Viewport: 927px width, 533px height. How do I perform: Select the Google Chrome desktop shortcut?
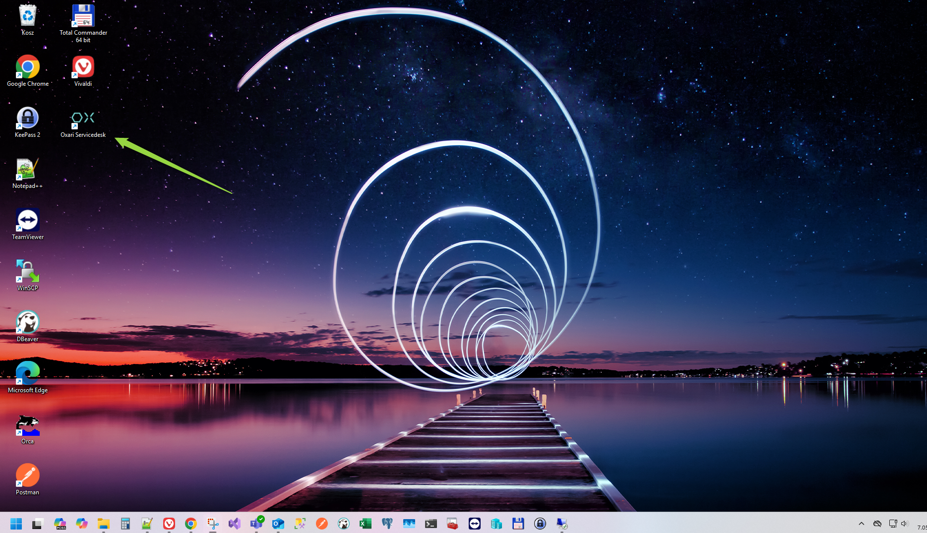28,71
